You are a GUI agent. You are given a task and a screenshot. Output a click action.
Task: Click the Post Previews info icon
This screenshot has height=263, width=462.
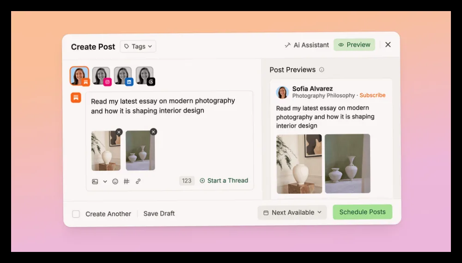[x=322, y=70]
